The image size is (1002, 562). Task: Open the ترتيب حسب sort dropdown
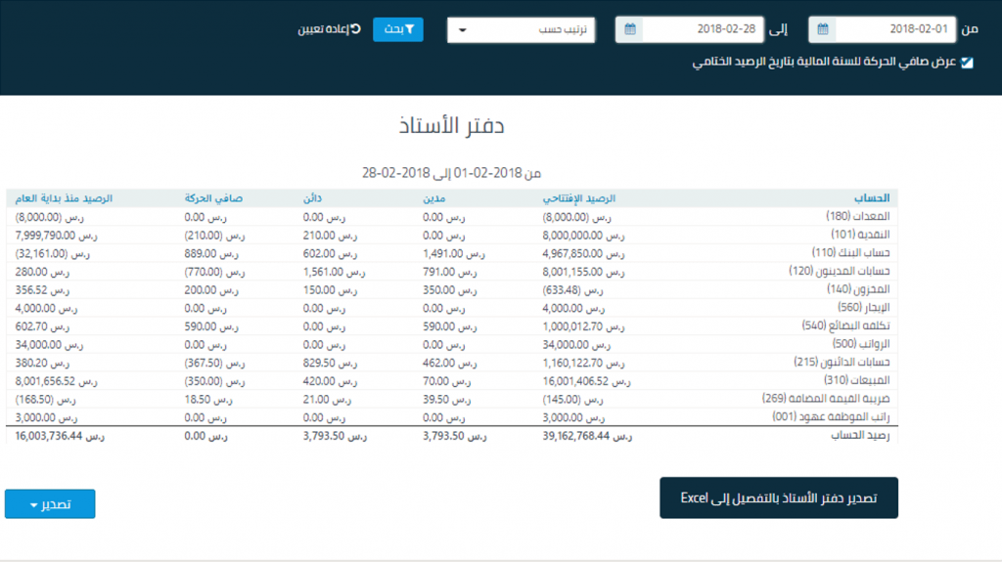click(x=523, y=29)
